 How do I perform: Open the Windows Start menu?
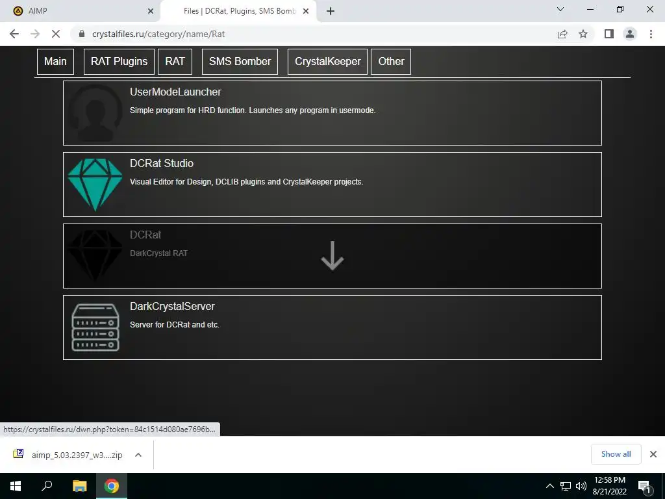click(x=16, y=486)
